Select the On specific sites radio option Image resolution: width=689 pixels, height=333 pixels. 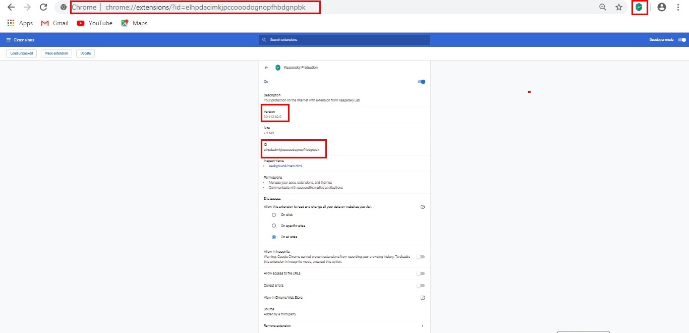click(274, 226)
